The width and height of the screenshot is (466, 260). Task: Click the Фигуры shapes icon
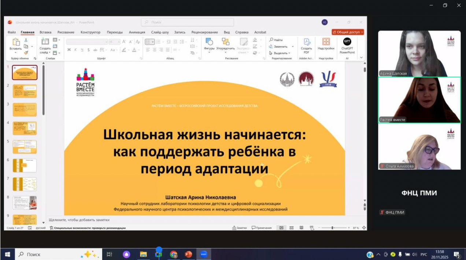coord(209,42)
